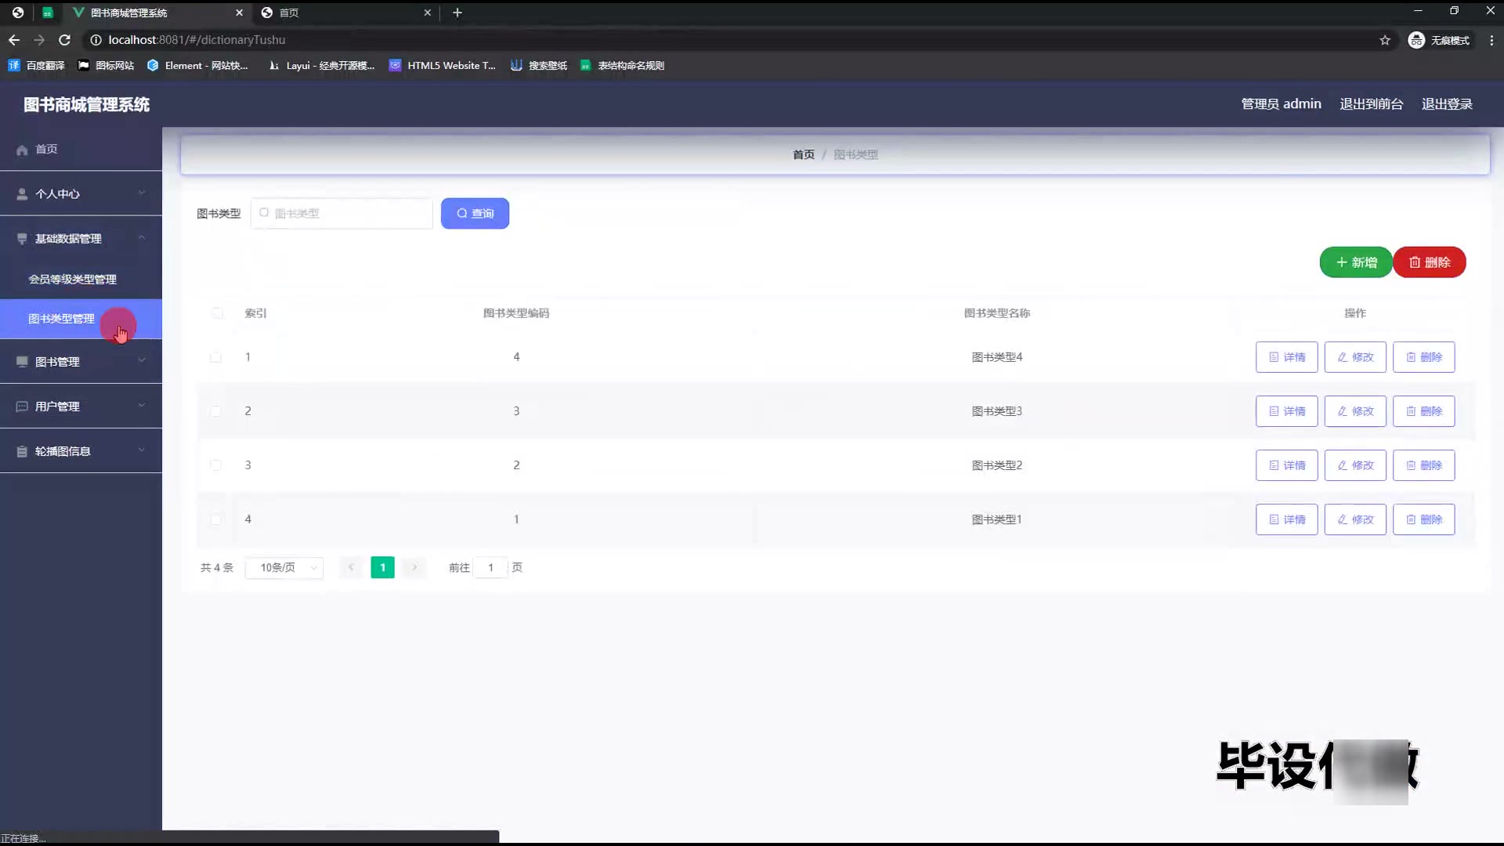The height and width of the screenshot is (846, 1504).
Task: Check the row with 图书类型4
Action: pos(215,357)
